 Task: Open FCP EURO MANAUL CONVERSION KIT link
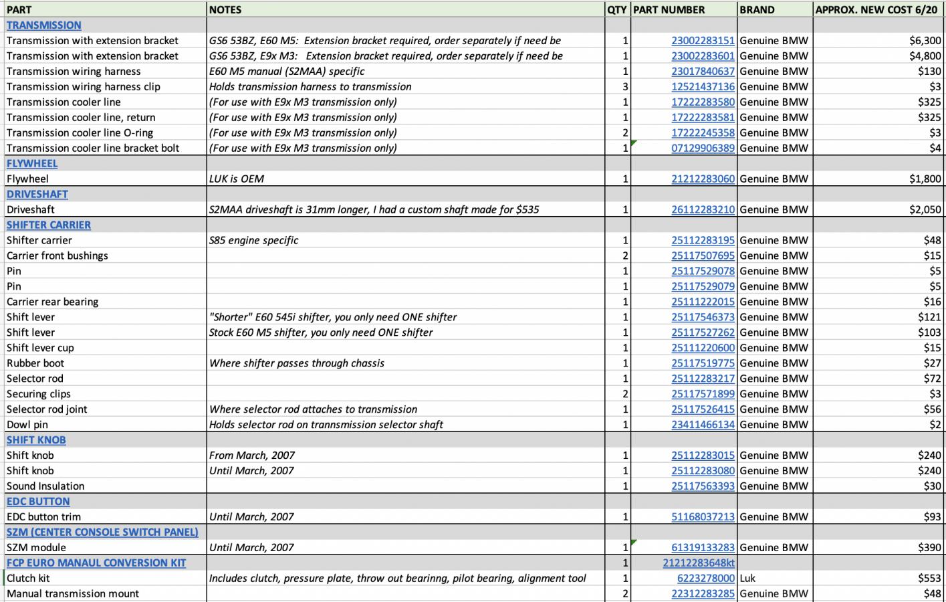(x=96, y=563)
